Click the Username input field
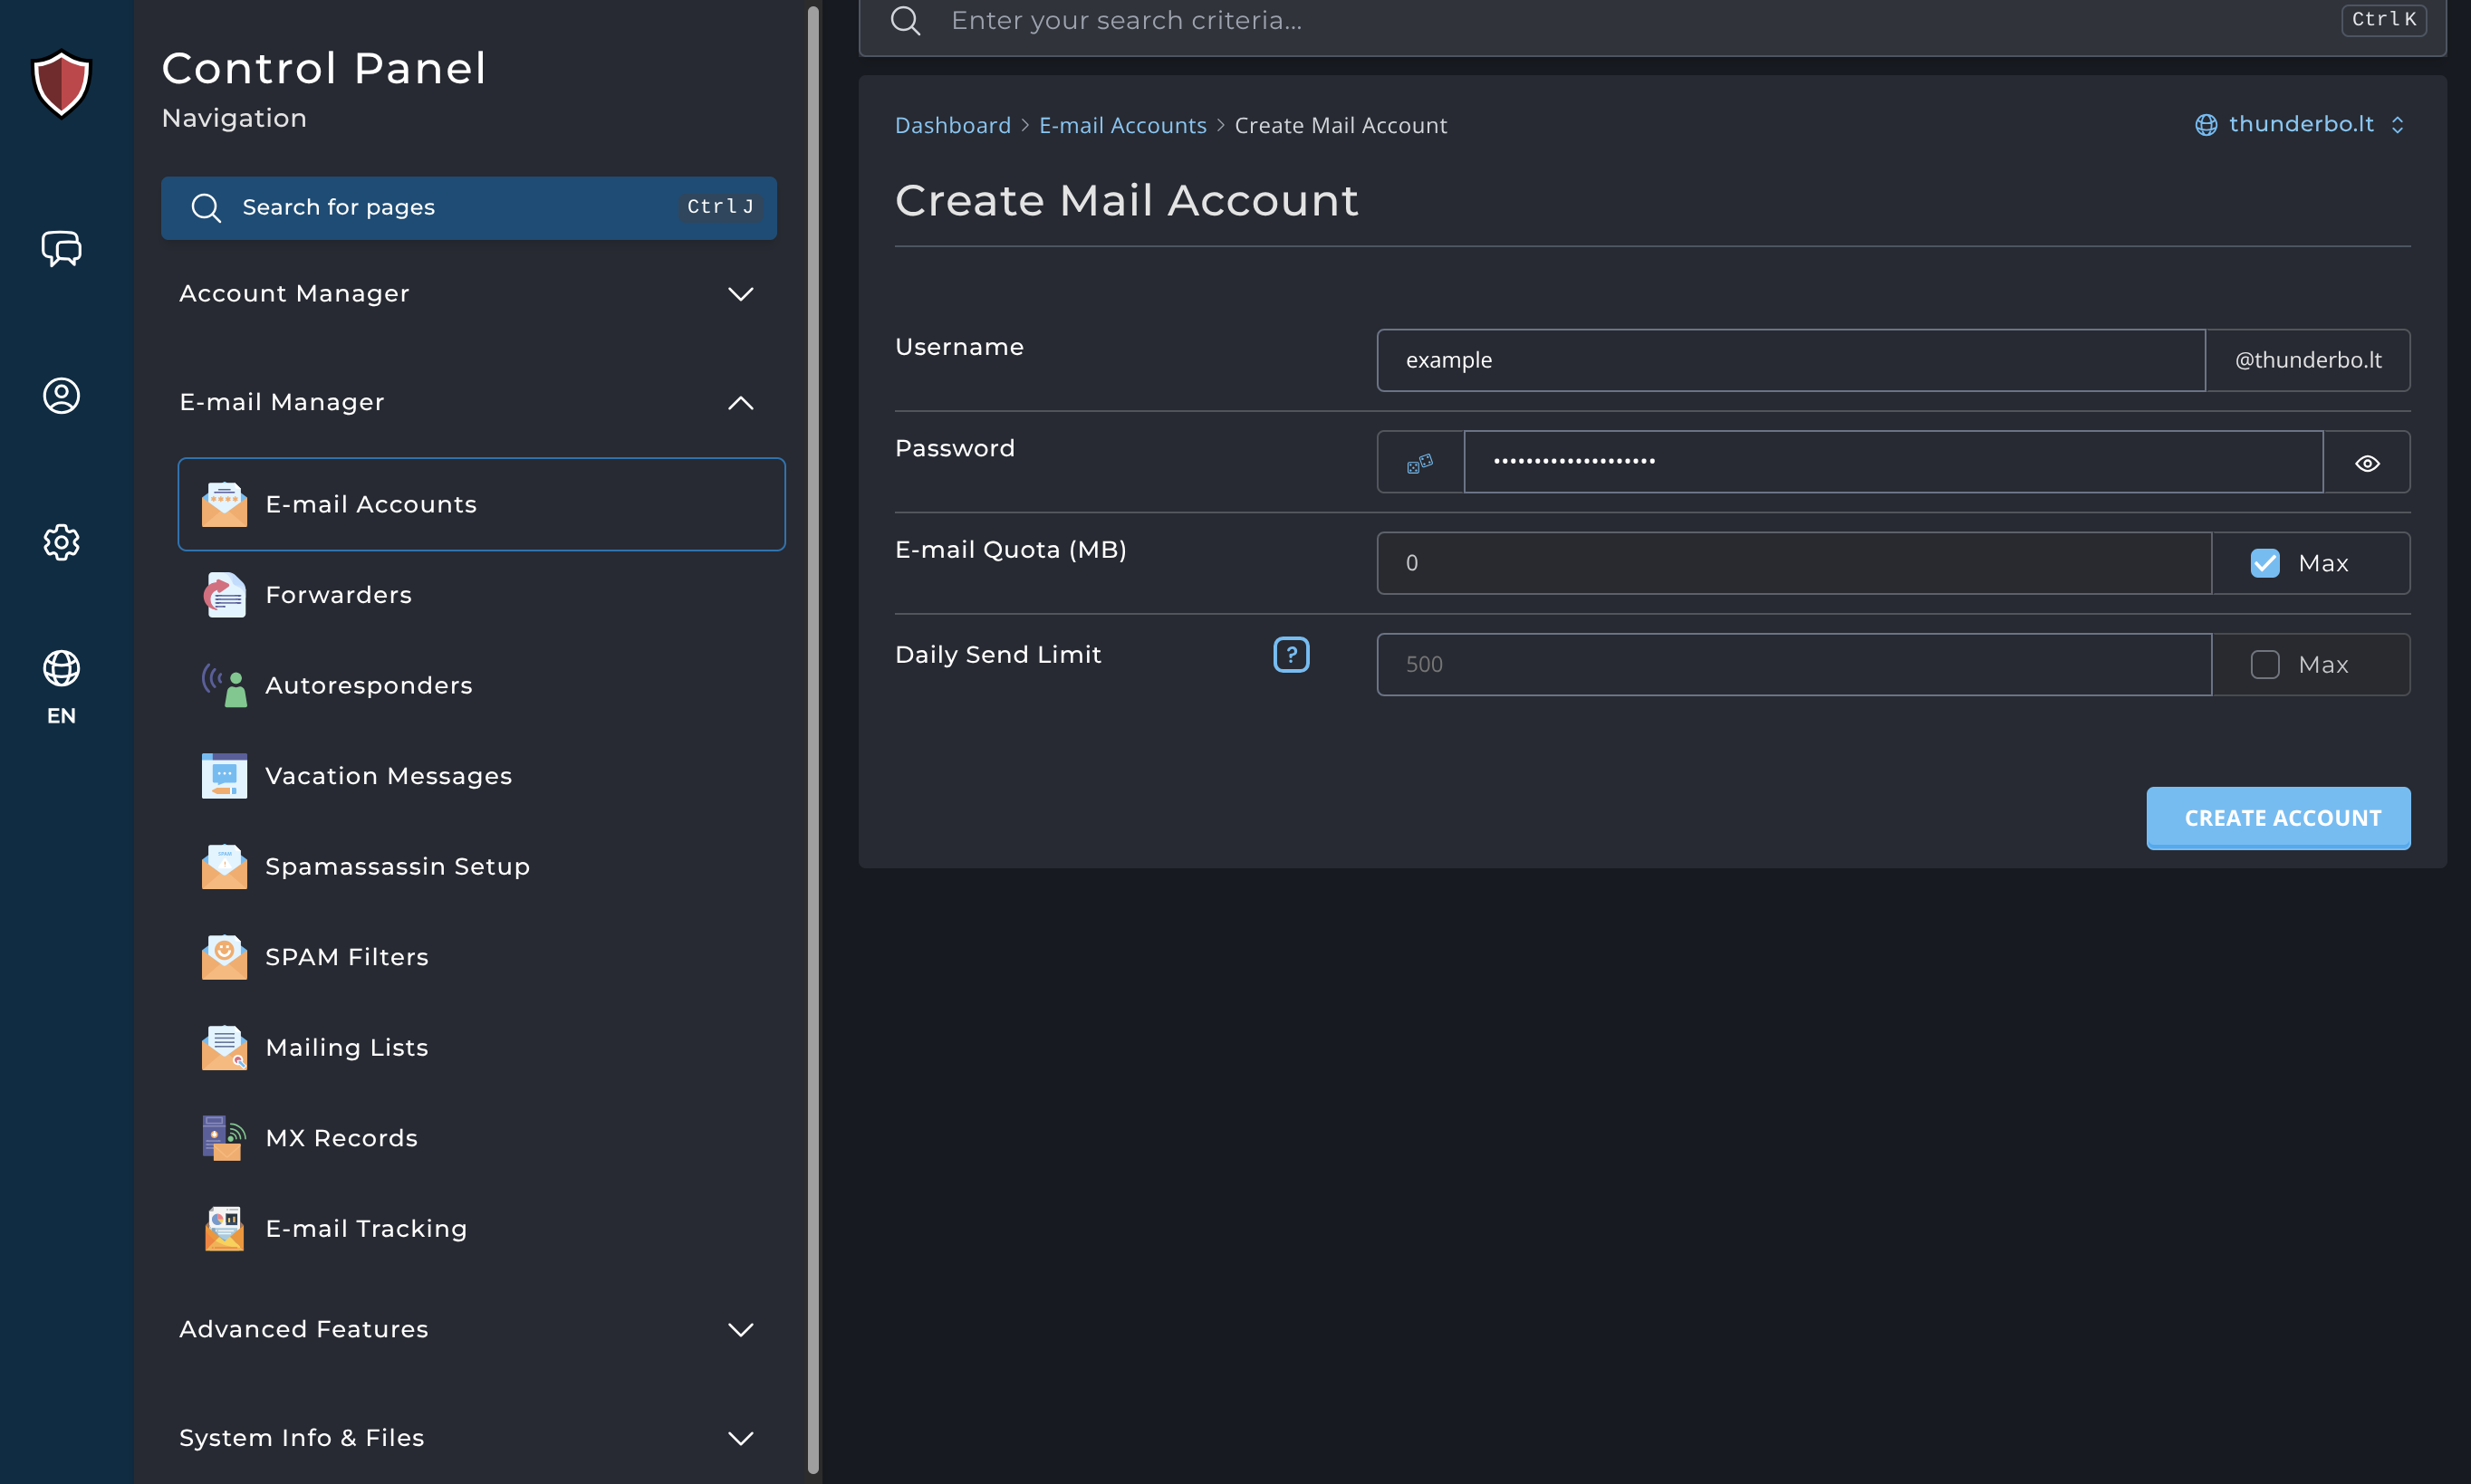 pyautogui.click(x=1790, y=360)
